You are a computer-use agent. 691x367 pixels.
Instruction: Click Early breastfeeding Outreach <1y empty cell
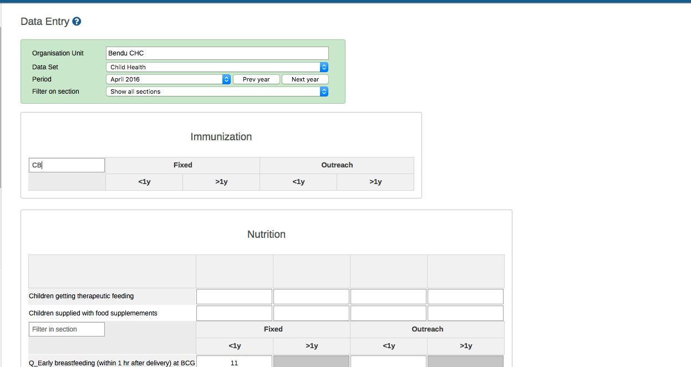point(388,362)
